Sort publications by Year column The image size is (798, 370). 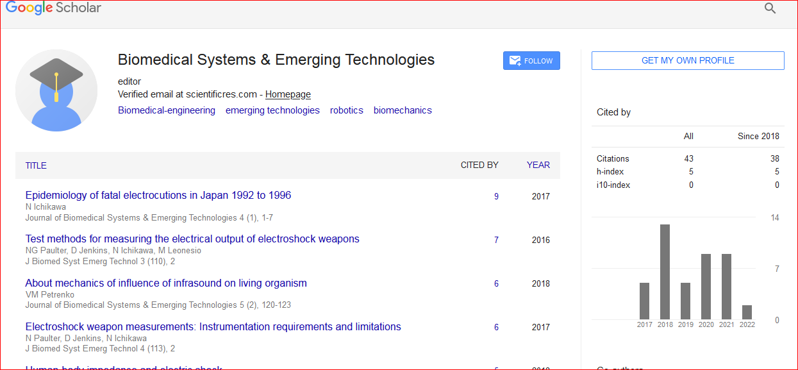coord(538,165)
